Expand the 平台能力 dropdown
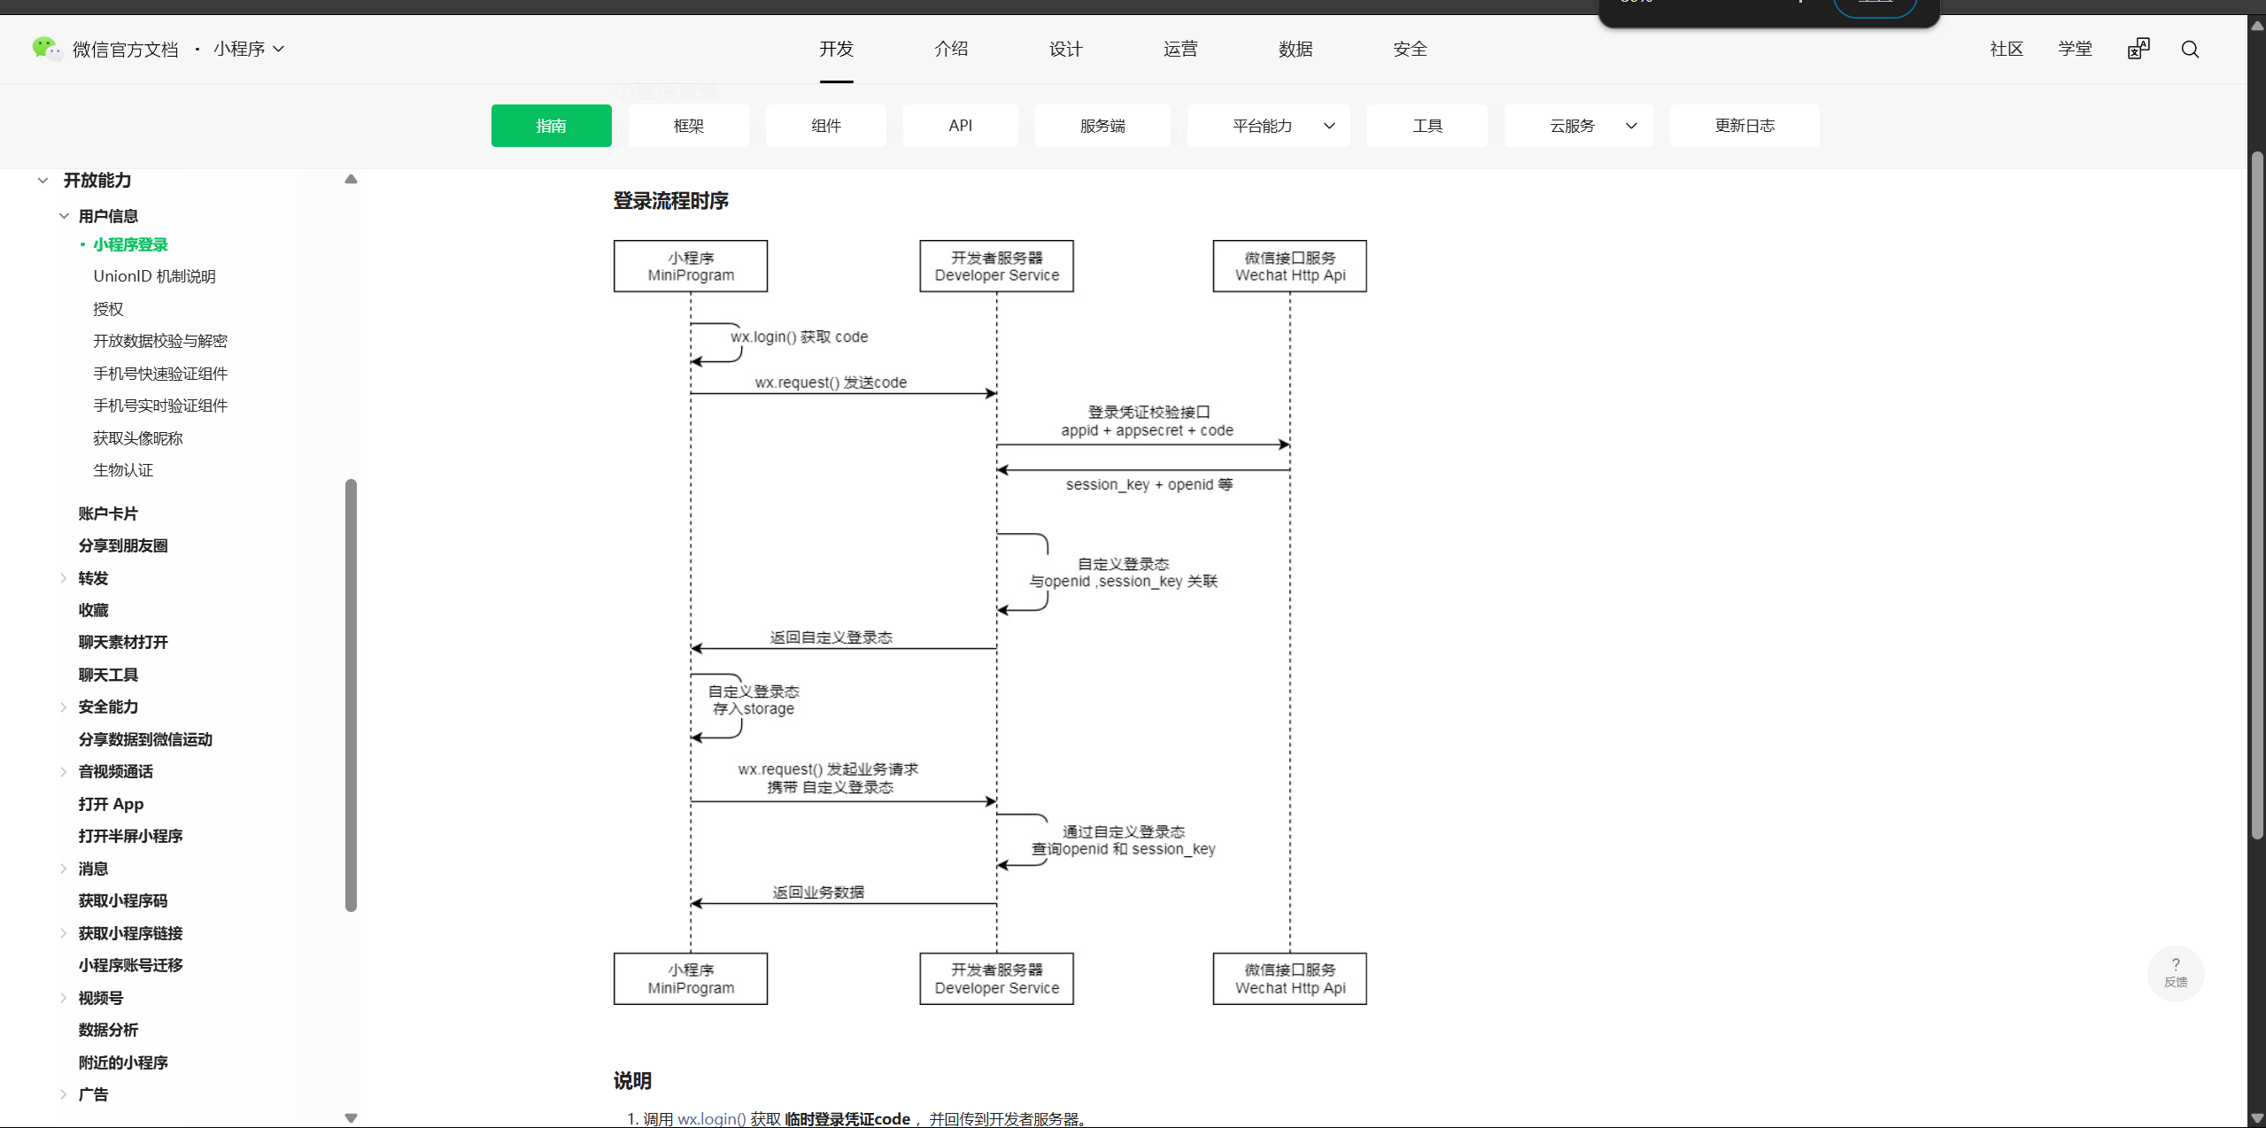This screenshot has width=2266, height=1128. [1268, 126]
